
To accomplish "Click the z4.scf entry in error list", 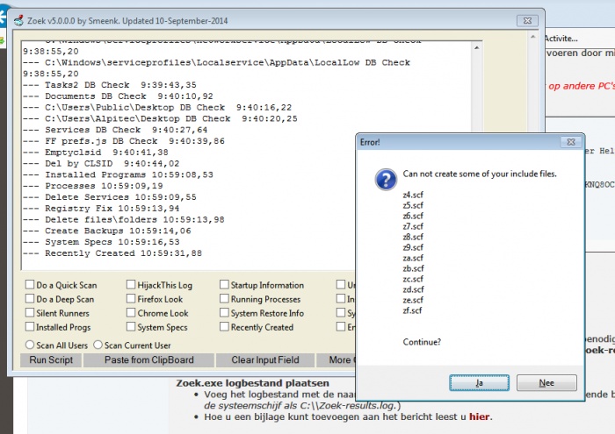I will click(x=413, y=195).
